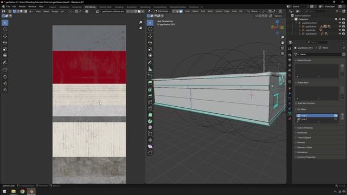Screen dimensions: 347x195
Task: Expand the gasStation tree item
Action: 300,27
